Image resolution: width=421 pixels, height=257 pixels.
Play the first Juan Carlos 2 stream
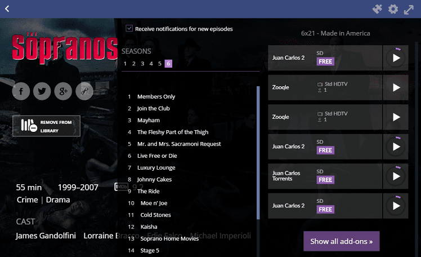pyautogui.click(x=396, y=58)
